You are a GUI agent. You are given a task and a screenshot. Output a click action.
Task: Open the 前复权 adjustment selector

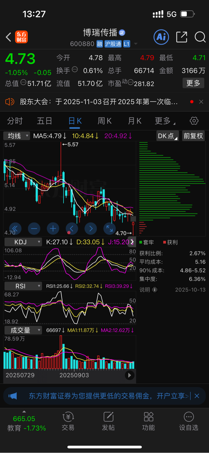coord(193,136)
